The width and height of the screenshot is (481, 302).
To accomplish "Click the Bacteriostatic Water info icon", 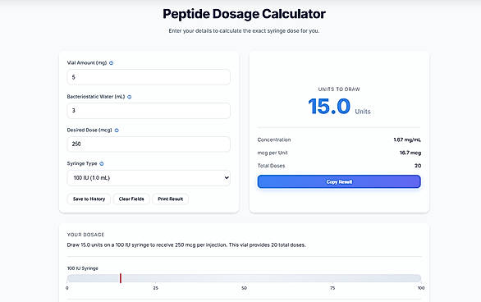I will pyautogui.click(x=129, y=97).
